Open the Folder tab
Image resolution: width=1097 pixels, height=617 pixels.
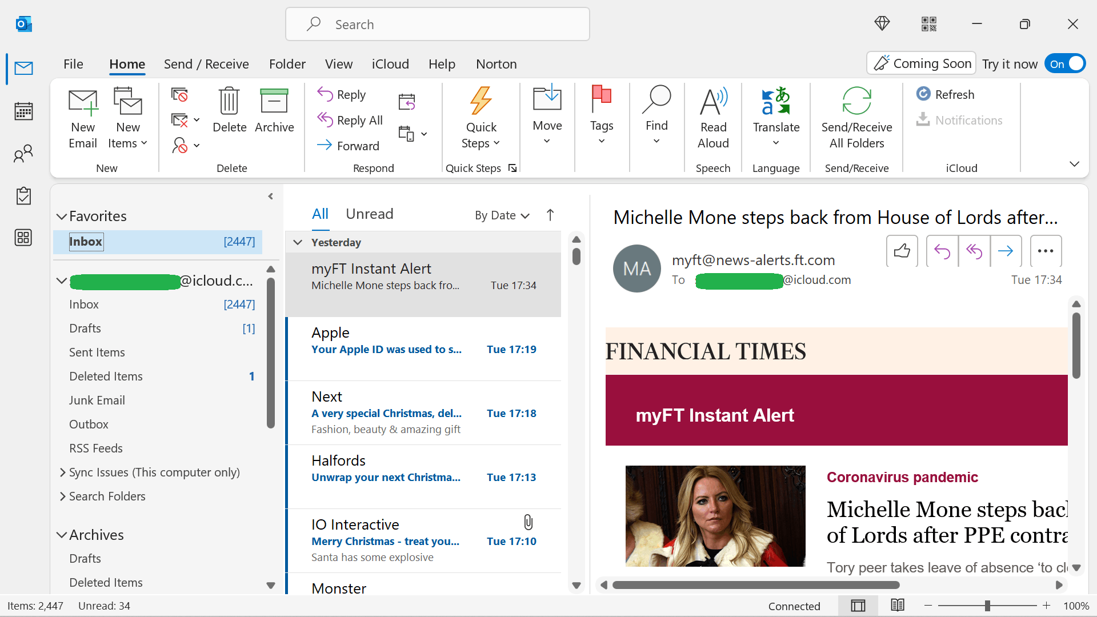coord(287,64)
